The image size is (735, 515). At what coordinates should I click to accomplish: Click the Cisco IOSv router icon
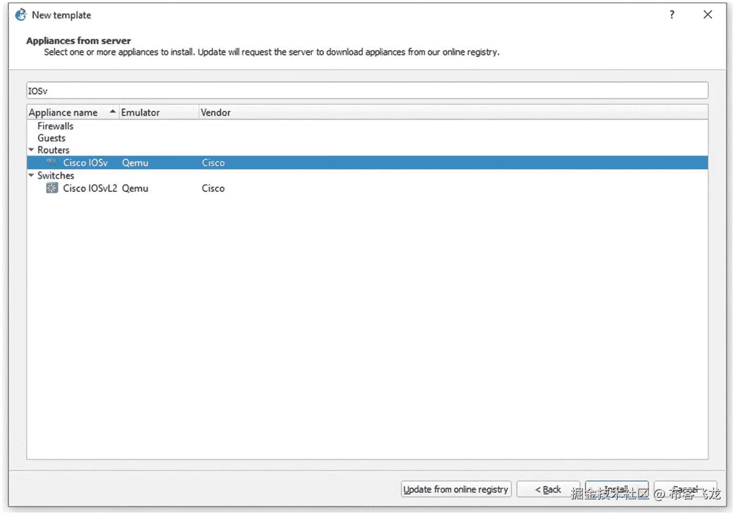[52, 163]
